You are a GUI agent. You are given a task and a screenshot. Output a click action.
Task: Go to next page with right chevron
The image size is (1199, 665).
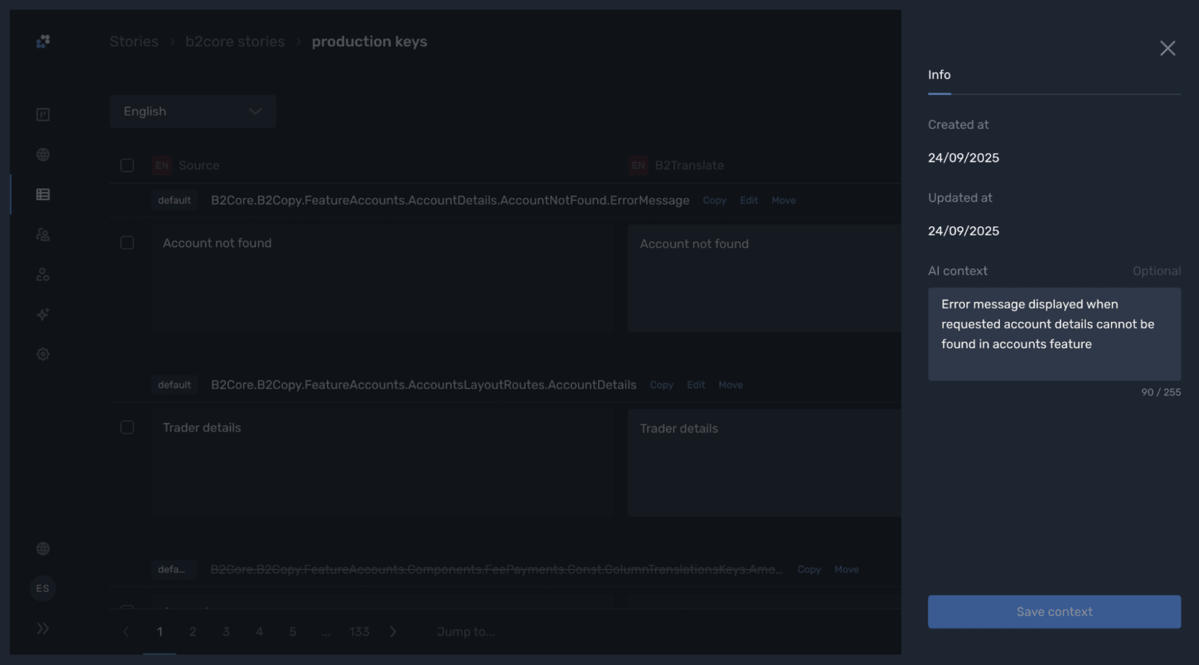coord(393,632)
